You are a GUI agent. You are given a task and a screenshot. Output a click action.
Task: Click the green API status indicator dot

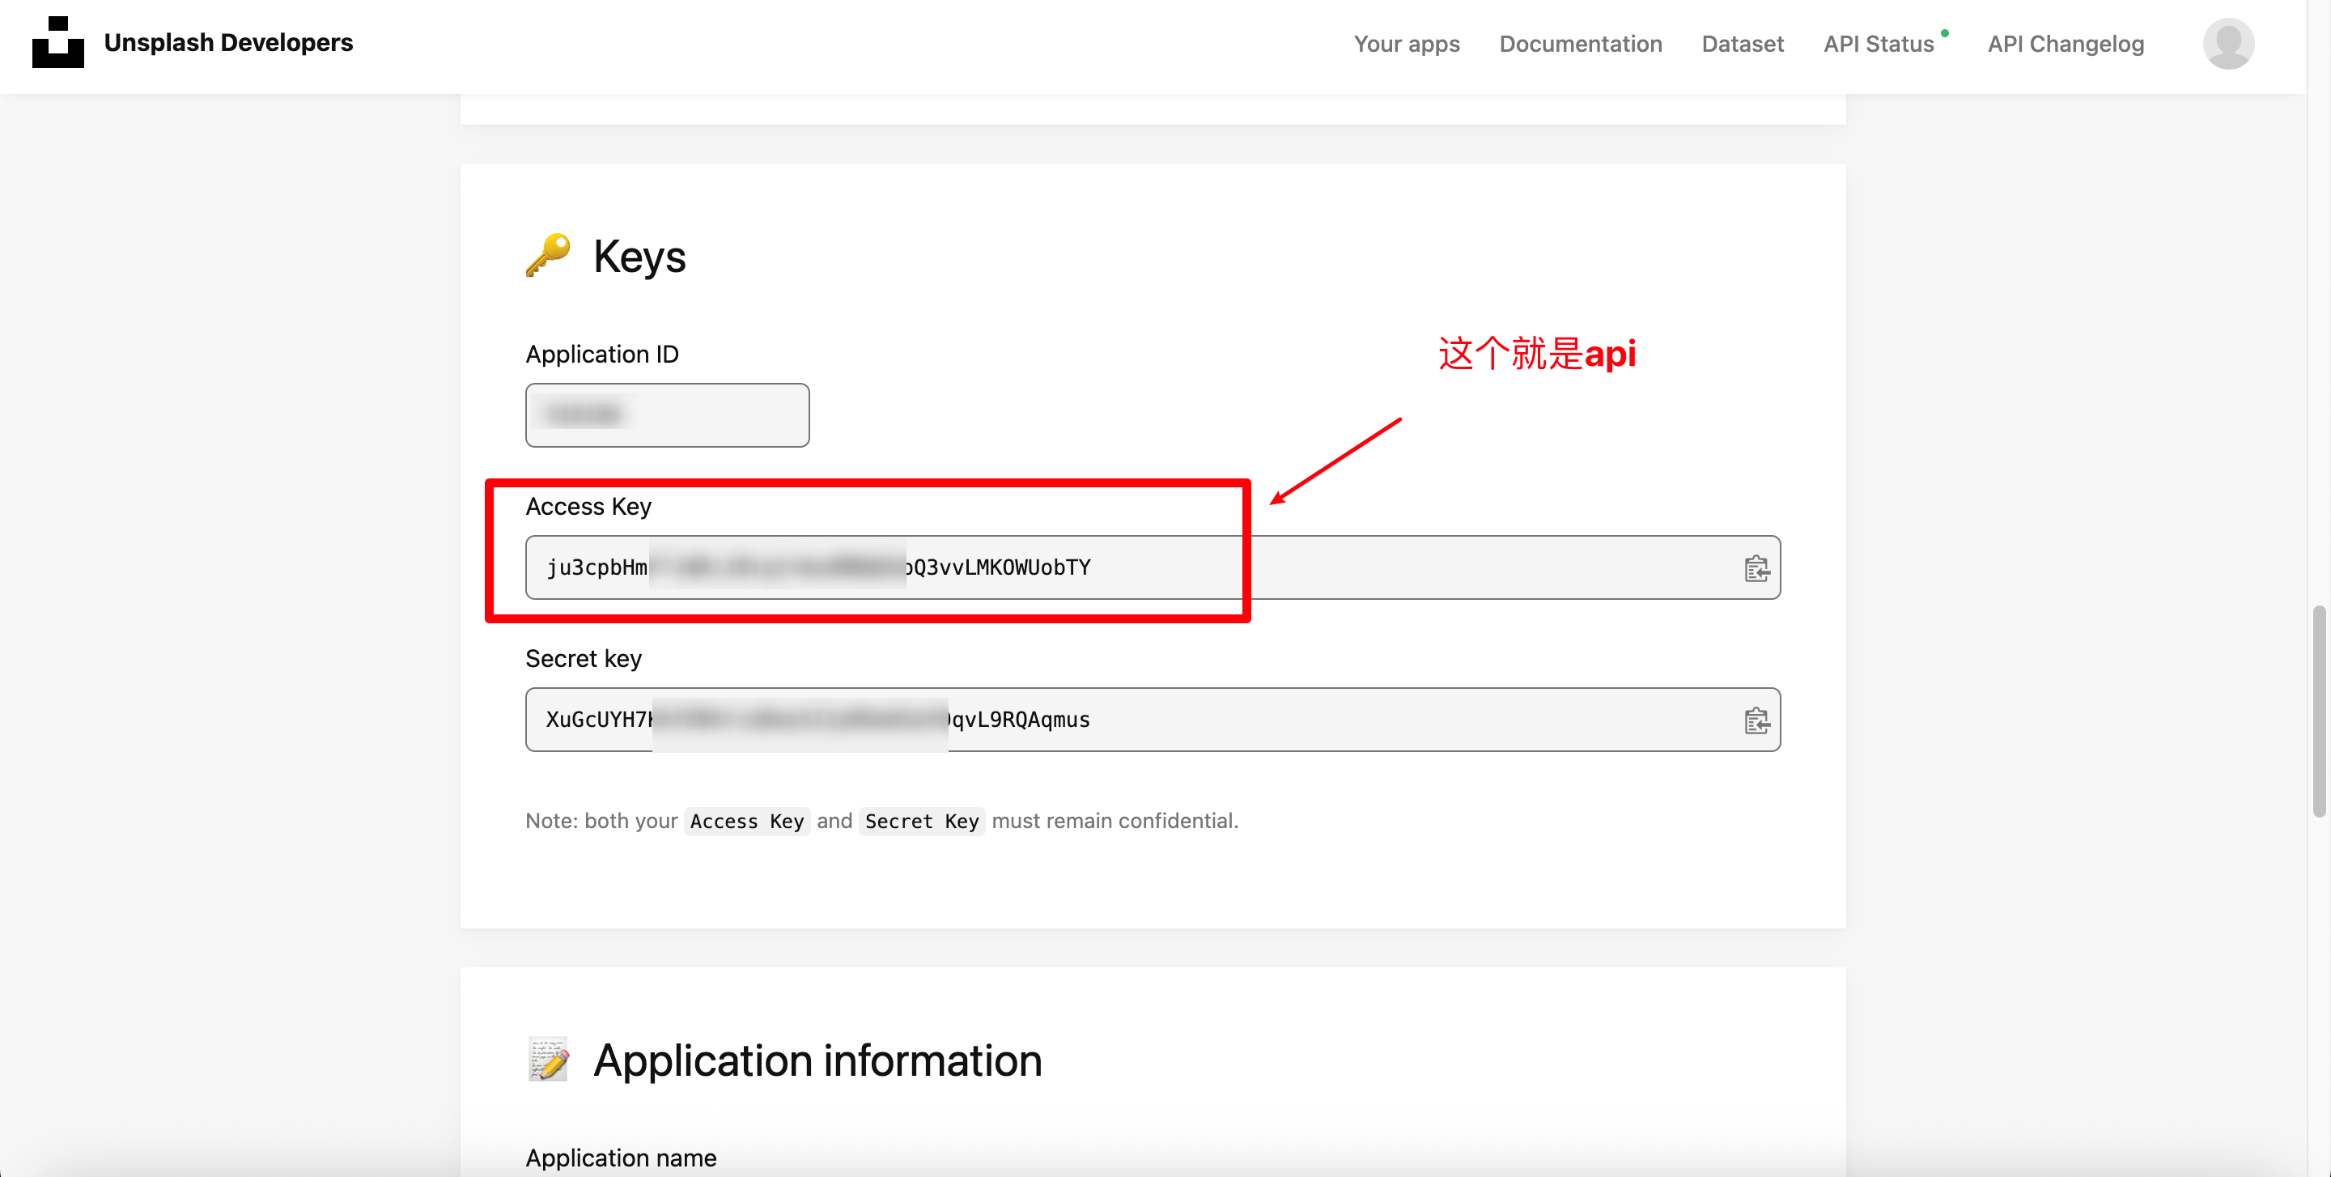click(x=1945, y=33)
